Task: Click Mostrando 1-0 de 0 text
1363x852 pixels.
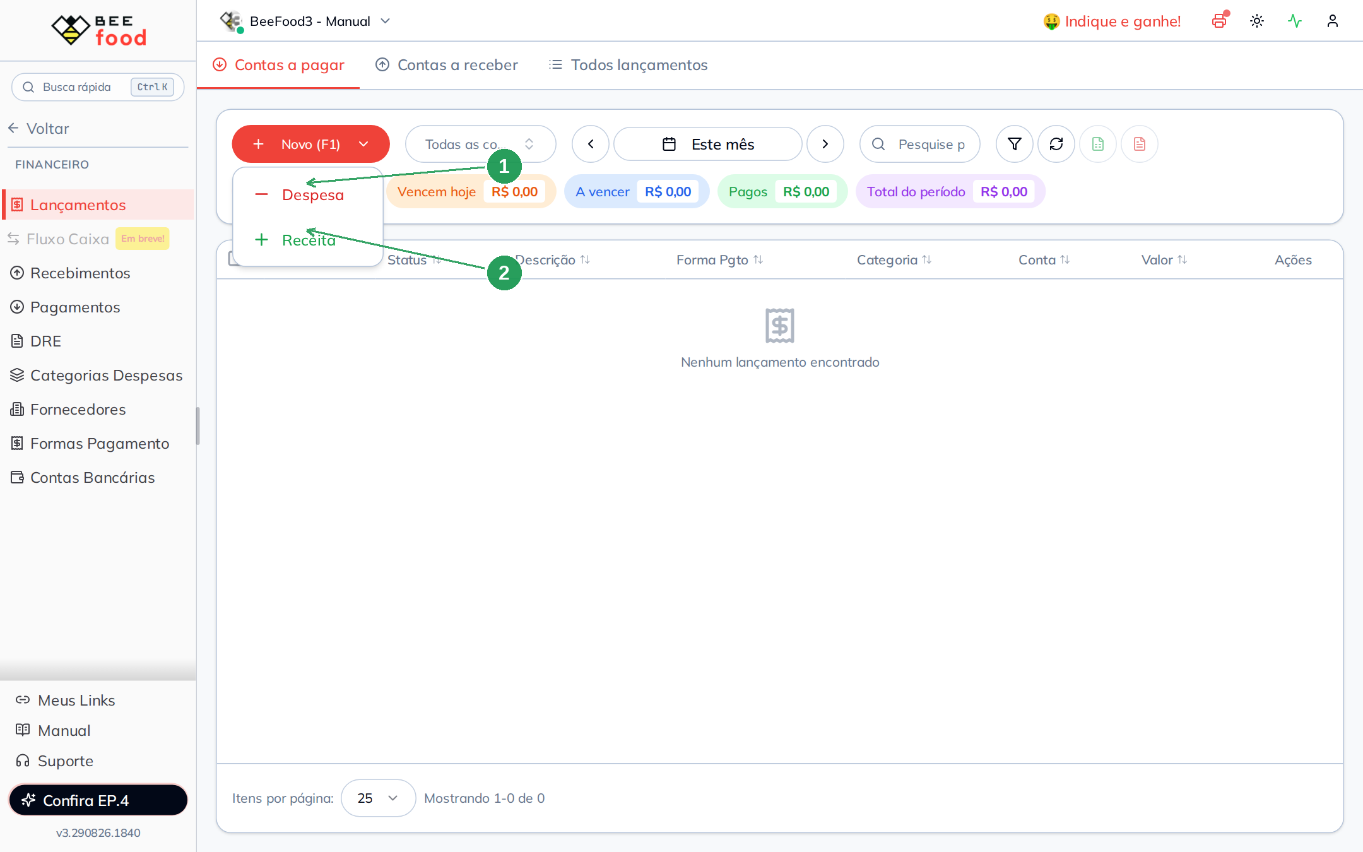Action: point(485,798)
